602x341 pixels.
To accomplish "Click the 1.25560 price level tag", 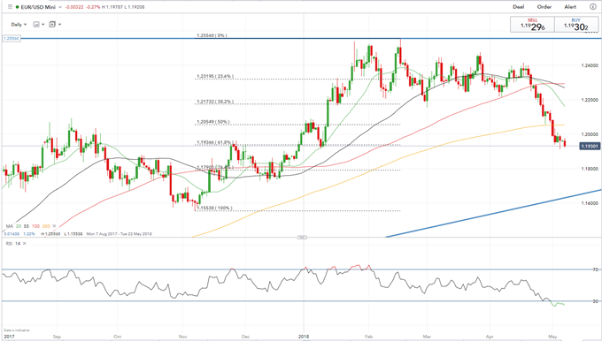I will 12,38.
